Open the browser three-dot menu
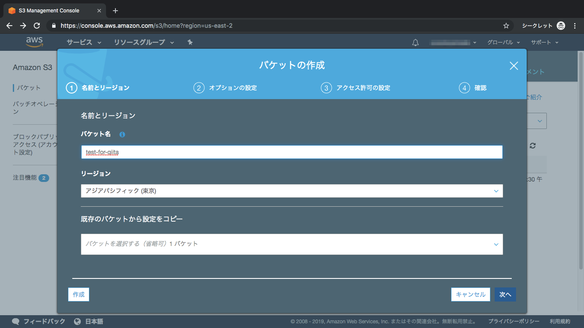The height and width of the screenshot is (328, 584). 575,26
